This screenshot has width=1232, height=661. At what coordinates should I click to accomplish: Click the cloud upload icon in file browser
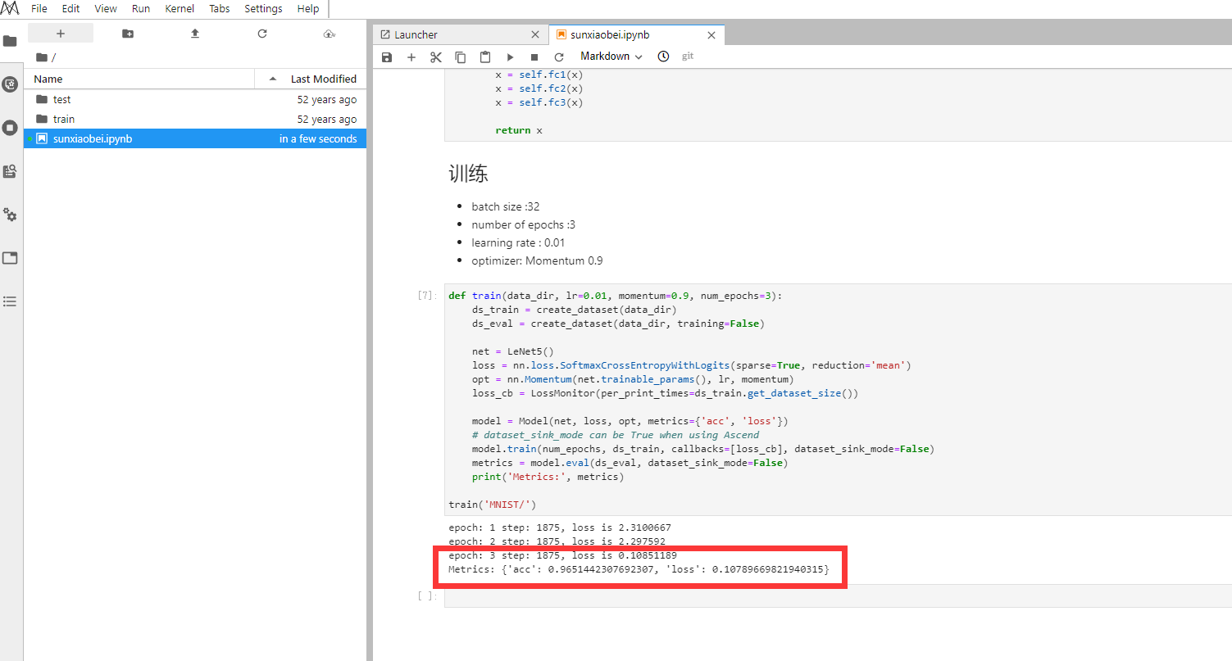pyautogui.click(x=330, y=34)
